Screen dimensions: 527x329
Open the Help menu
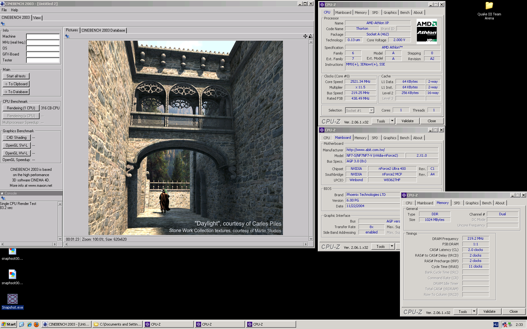[x=14, y=10]
